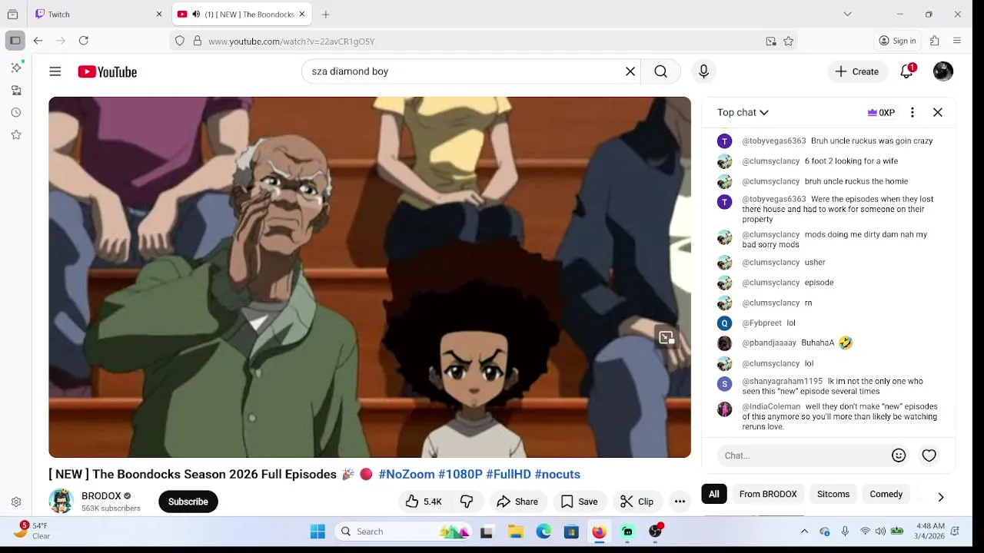The width and height of the screenshot is (984, 553).
Task: Open taskbar volume speaker control
Action: click(880, 531)
